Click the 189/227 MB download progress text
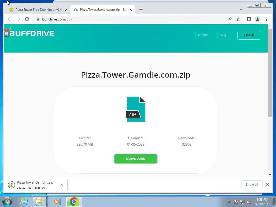Viewport: 276px width, 207px height. coord(31,188)
